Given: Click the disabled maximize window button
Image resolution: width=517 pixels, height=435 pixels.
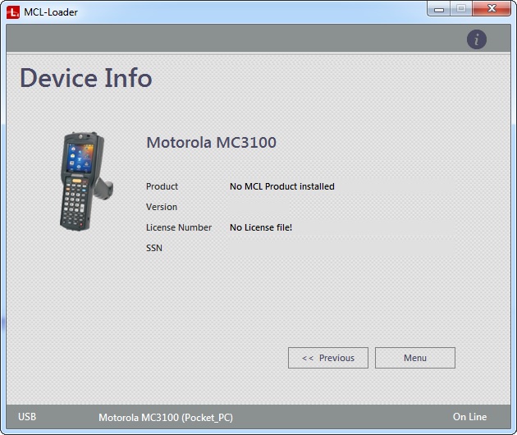Looking at the screenshot, I should click(461, 8).
